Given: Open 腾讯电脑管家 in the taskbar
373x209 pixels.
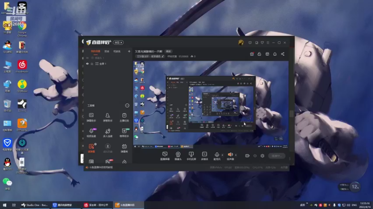Looking at the screenshot, I should 65,205.
